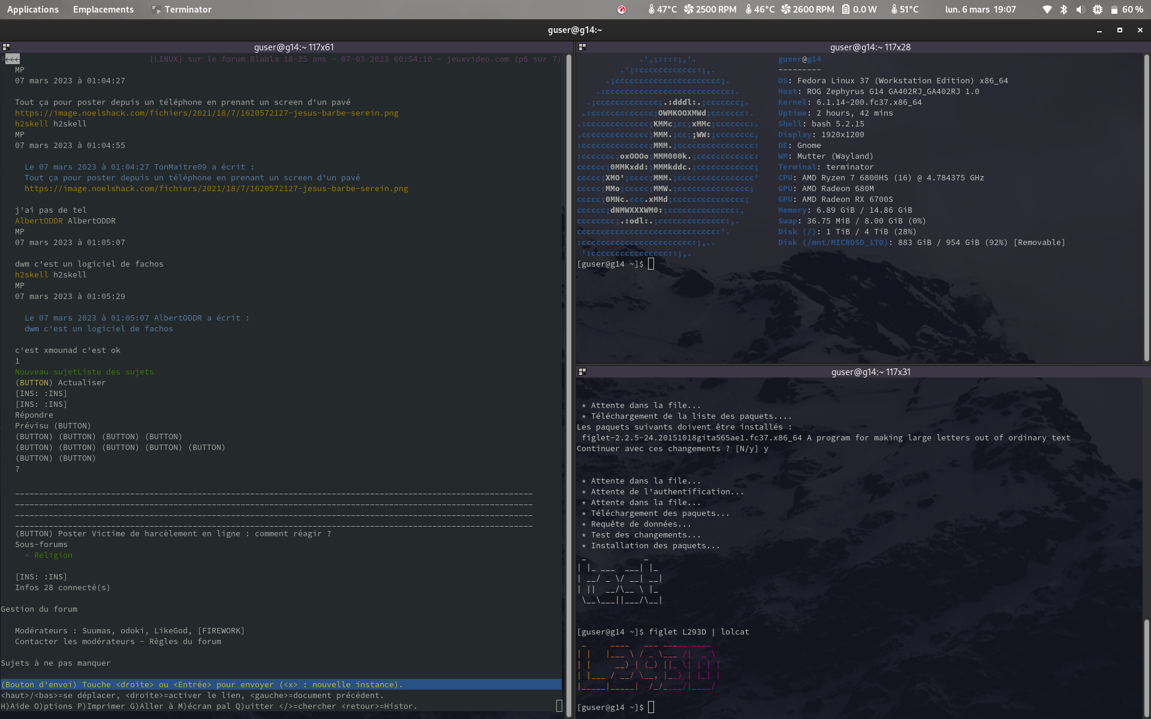Click the Sous-forums label
This screenshot has width=1151, height=719.
click(x=41, y=544)
